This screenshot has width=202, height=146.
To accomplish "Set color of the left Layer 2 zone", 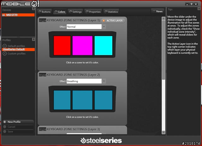I will pyautogui.click(x=62, y=100).
